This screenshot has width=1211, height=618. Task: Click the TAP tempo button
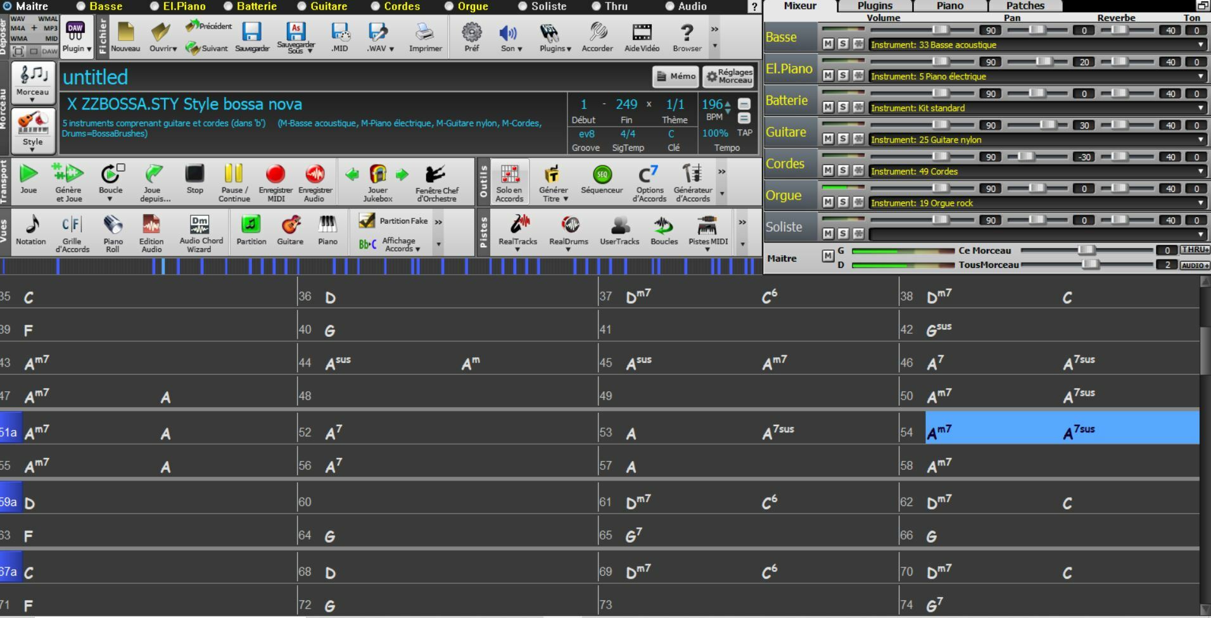tap(745, 133)
